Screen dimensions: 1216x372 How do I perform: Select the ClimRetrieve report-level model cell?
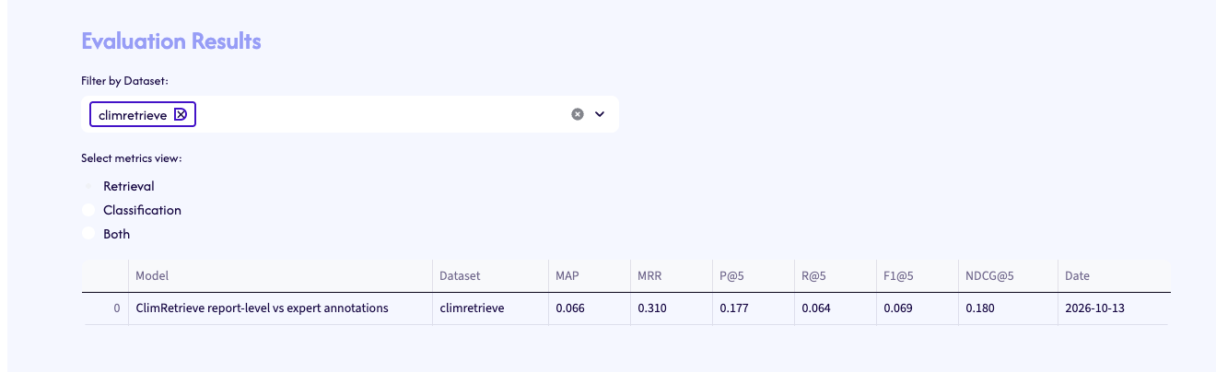click(280, 308)
